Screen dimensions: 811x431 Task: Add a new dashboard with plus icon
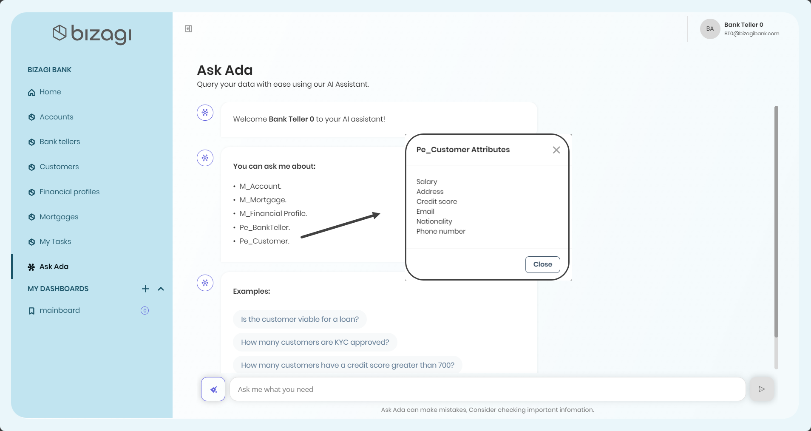[145, 289]
